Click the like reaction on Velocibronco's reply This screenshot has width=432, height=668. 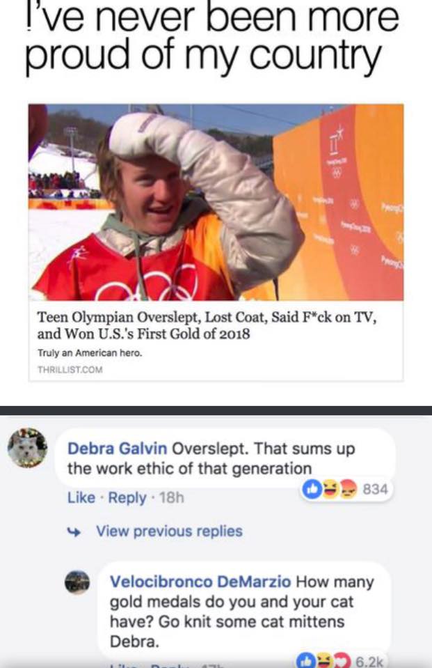(x=305, y=661)
